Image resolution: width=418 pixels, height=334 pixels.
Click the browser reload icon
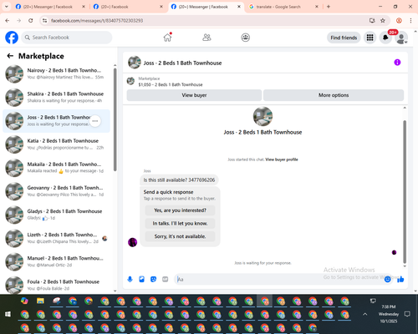pos(31,21)
